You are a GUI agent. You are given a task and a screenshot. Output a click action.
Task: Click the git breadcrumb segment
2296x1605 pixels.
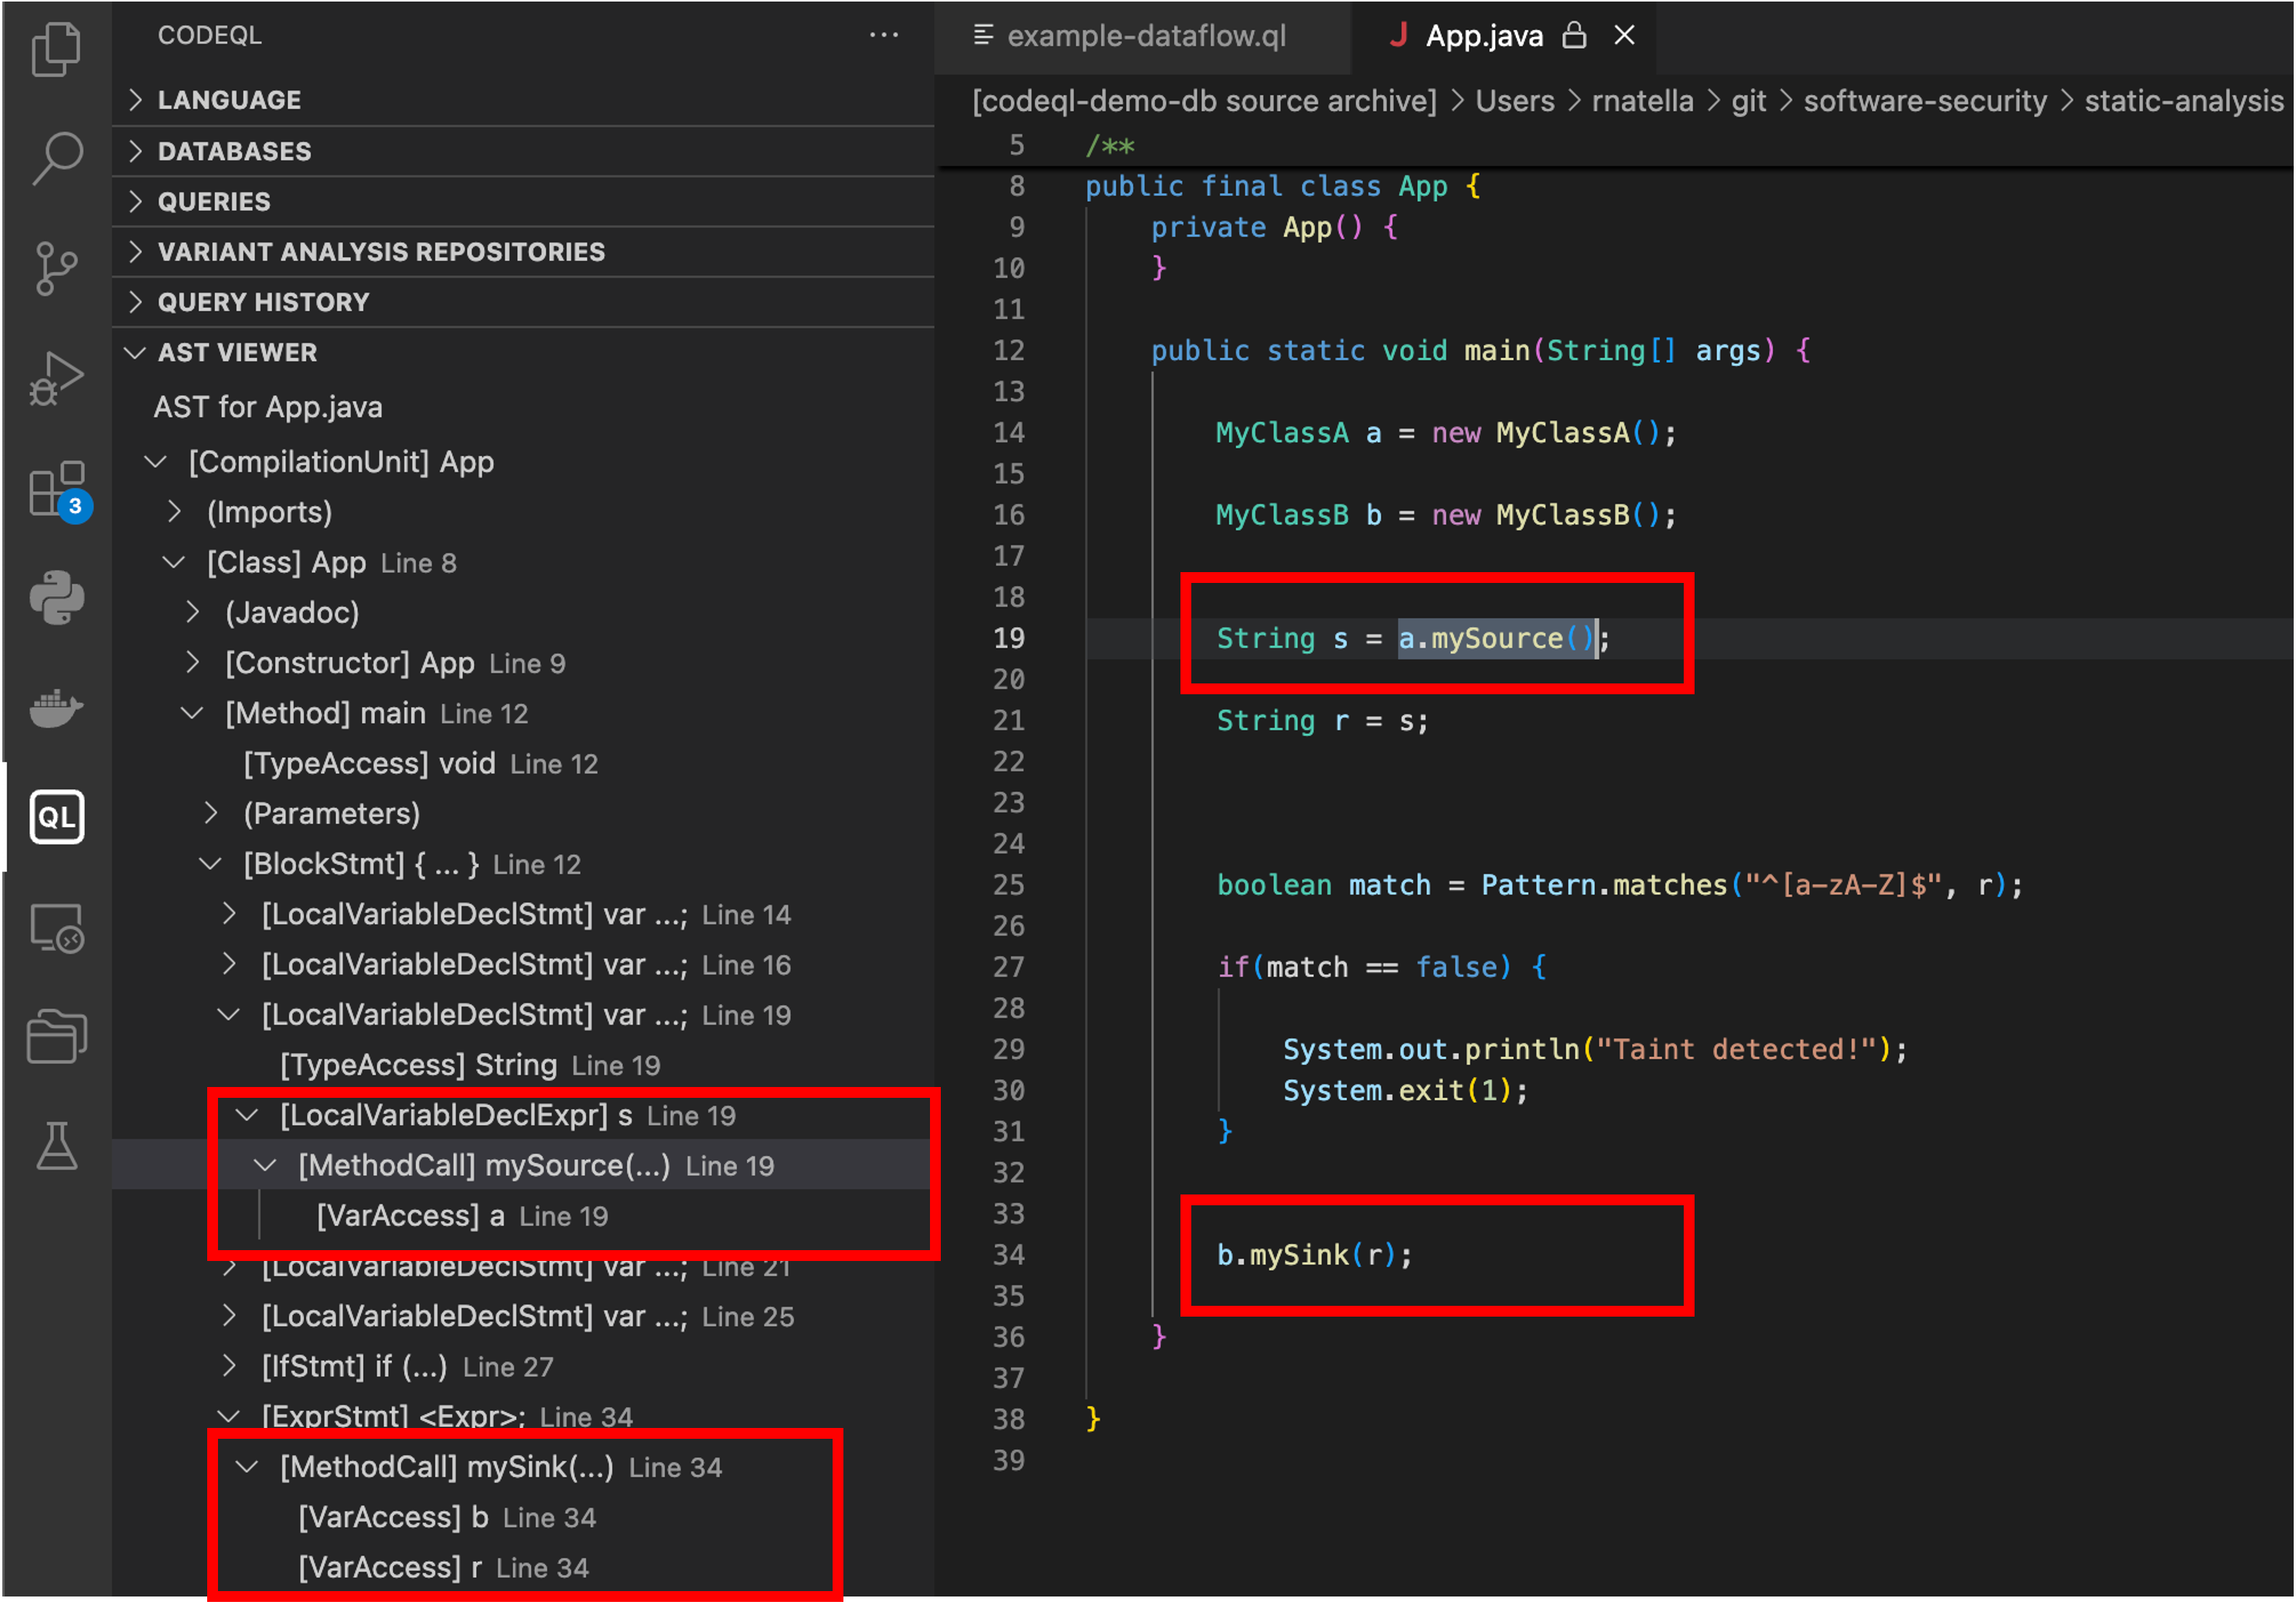1748,101
